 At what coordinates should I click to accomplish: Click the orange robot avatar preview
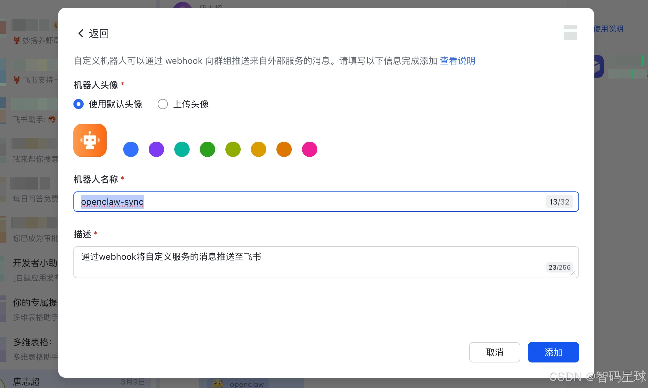coord(90,140)
